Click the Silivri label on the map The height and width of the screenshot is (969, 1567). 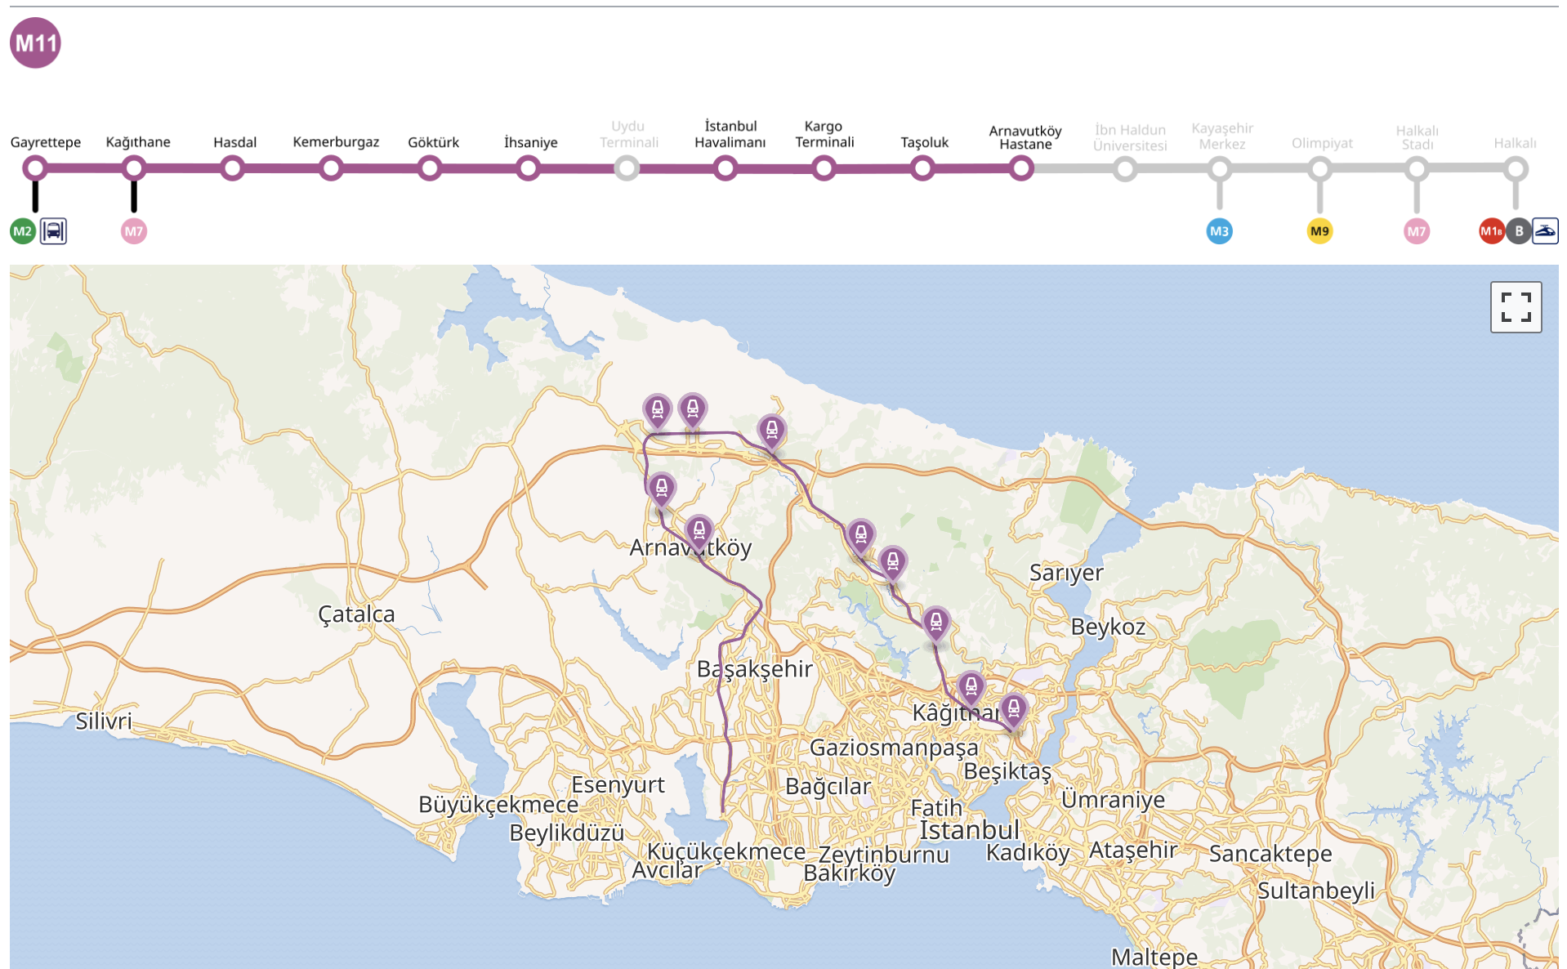click(x=104, y=721)
